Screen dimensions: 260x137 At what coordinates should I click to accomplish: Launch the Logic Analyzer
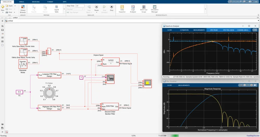(133, 9)
